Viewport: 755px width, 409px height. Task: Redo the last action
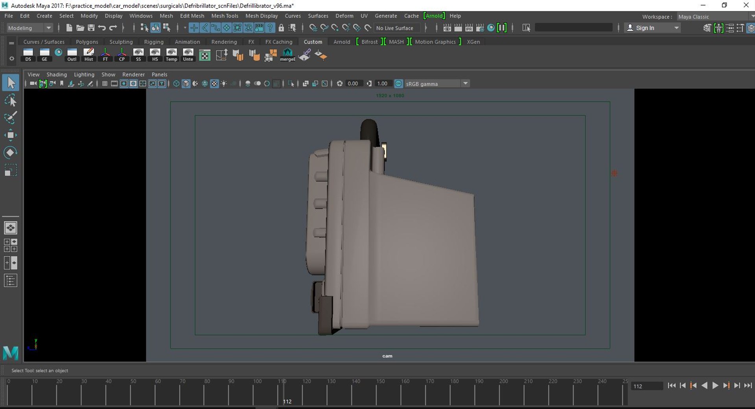tap(113, 28)
